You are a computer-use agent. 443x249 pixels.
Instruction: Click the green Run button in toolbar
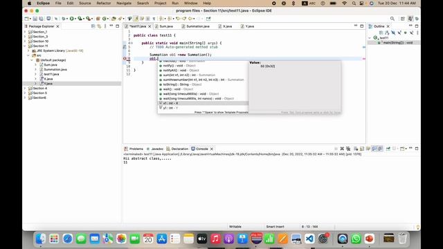(x=71, y=19)
